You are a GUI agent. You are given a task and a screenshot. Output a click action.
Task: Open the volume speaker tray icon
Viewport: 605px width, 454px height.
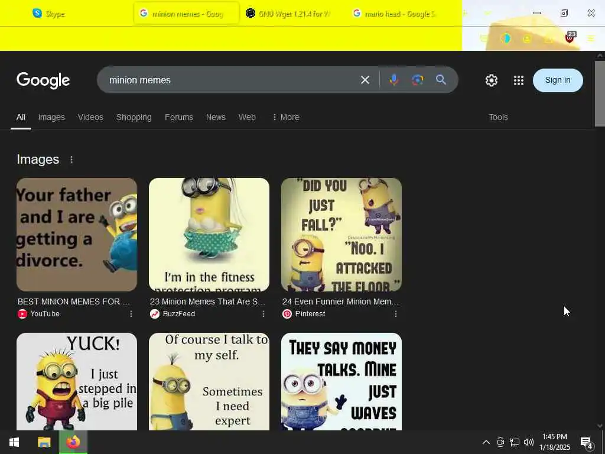tap(529, 442)
